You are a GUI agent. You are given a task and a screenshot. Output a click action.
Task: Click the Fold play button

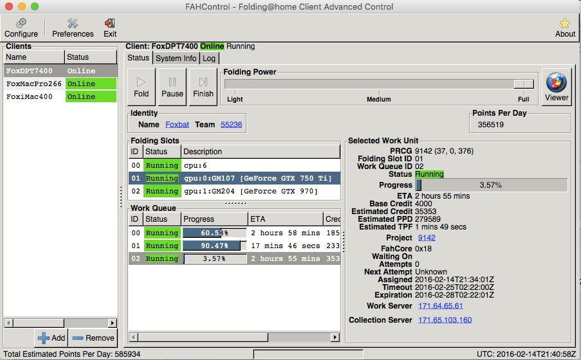[x=141, y=87]
